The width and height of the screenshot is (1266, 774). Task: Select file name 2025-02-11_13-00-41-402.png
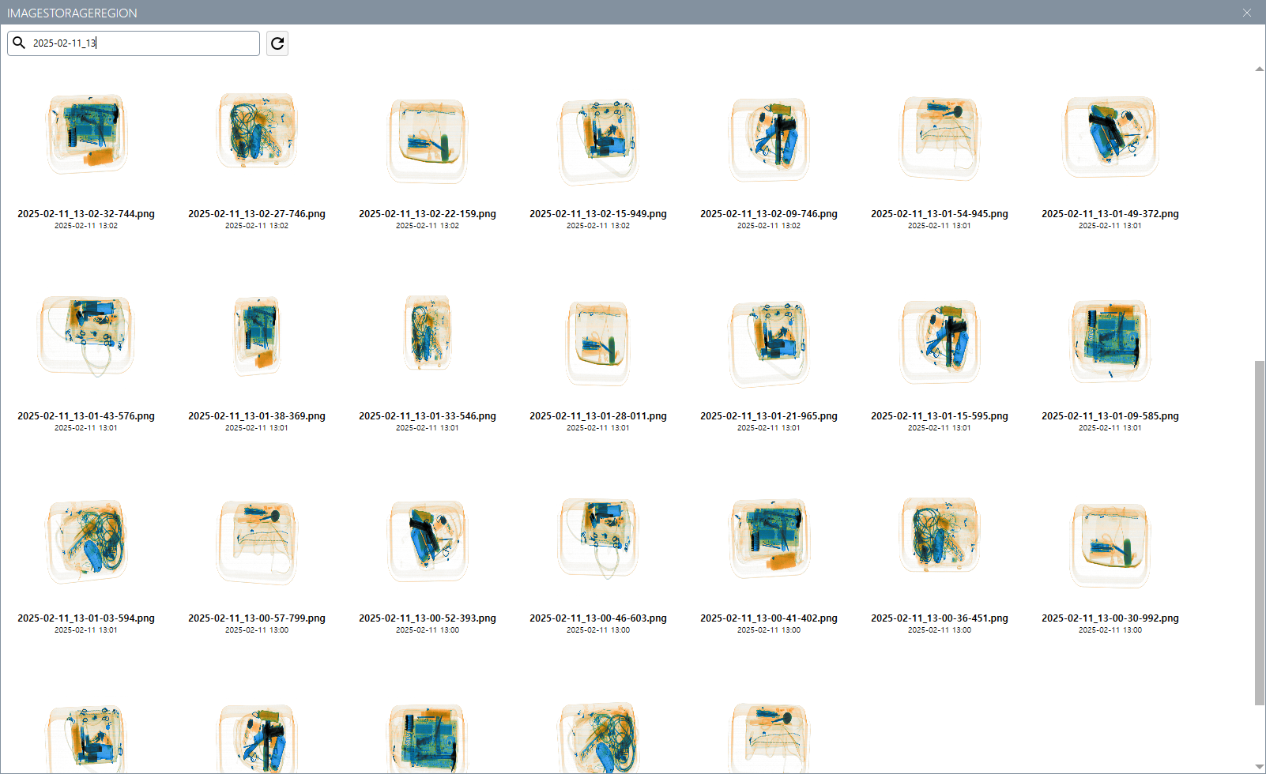pos(769,618)
